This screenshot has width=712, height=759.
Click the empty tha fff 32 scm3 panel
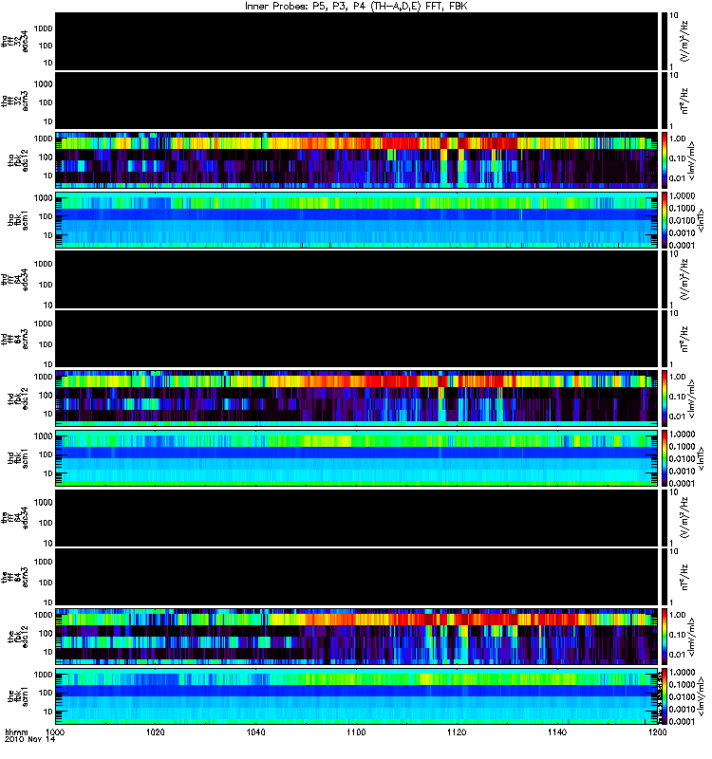click(357, 101)
